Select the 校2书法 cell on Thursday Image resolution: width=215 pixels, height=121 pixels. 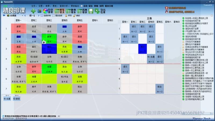point(64,79)
